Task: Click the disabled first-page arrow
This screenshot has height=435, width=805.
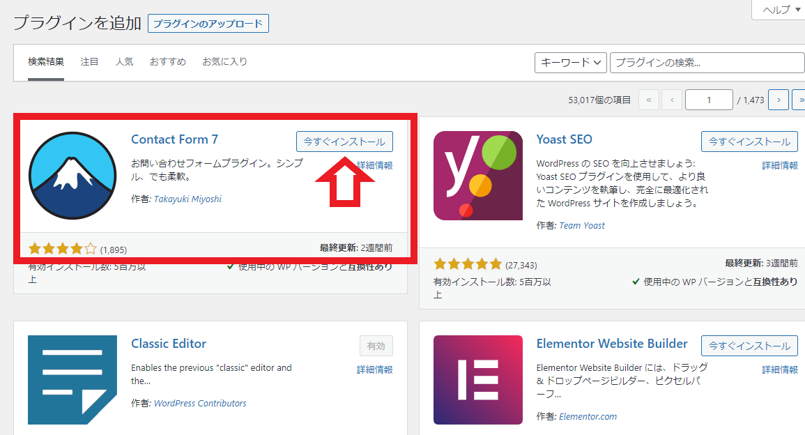Action: coord(648,100)
